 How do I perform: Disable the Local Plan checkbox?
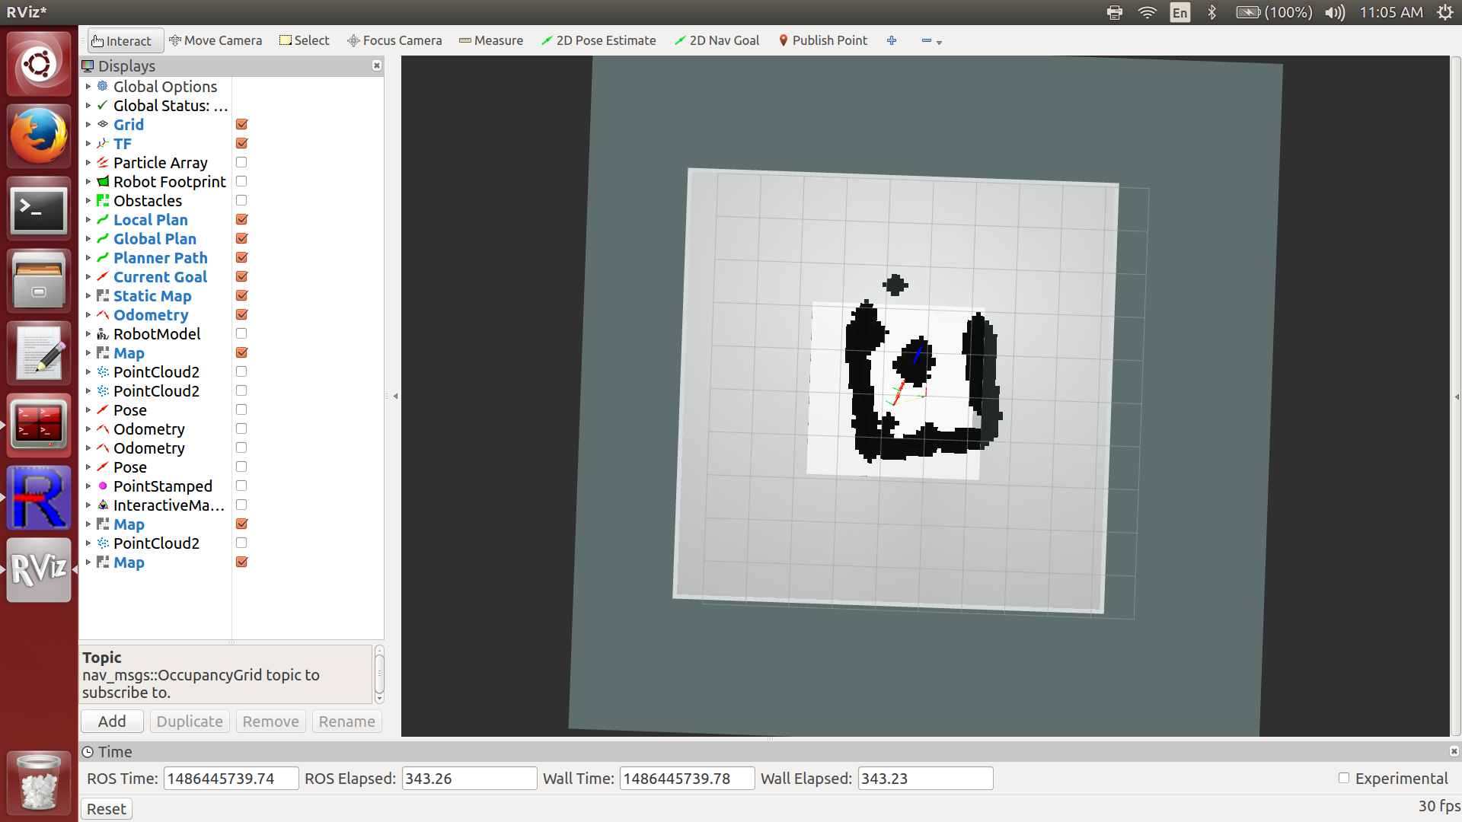(241, 220)
